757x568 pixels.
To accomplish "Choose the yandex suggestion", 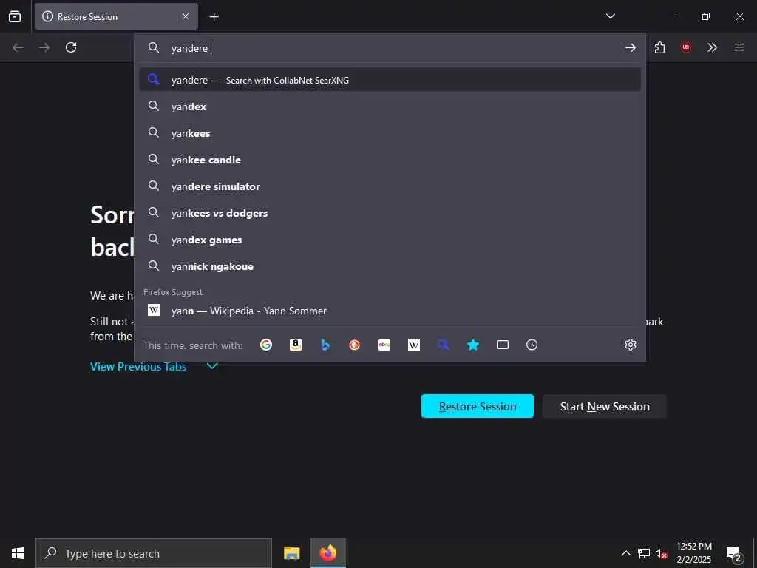I will (390, 106).
